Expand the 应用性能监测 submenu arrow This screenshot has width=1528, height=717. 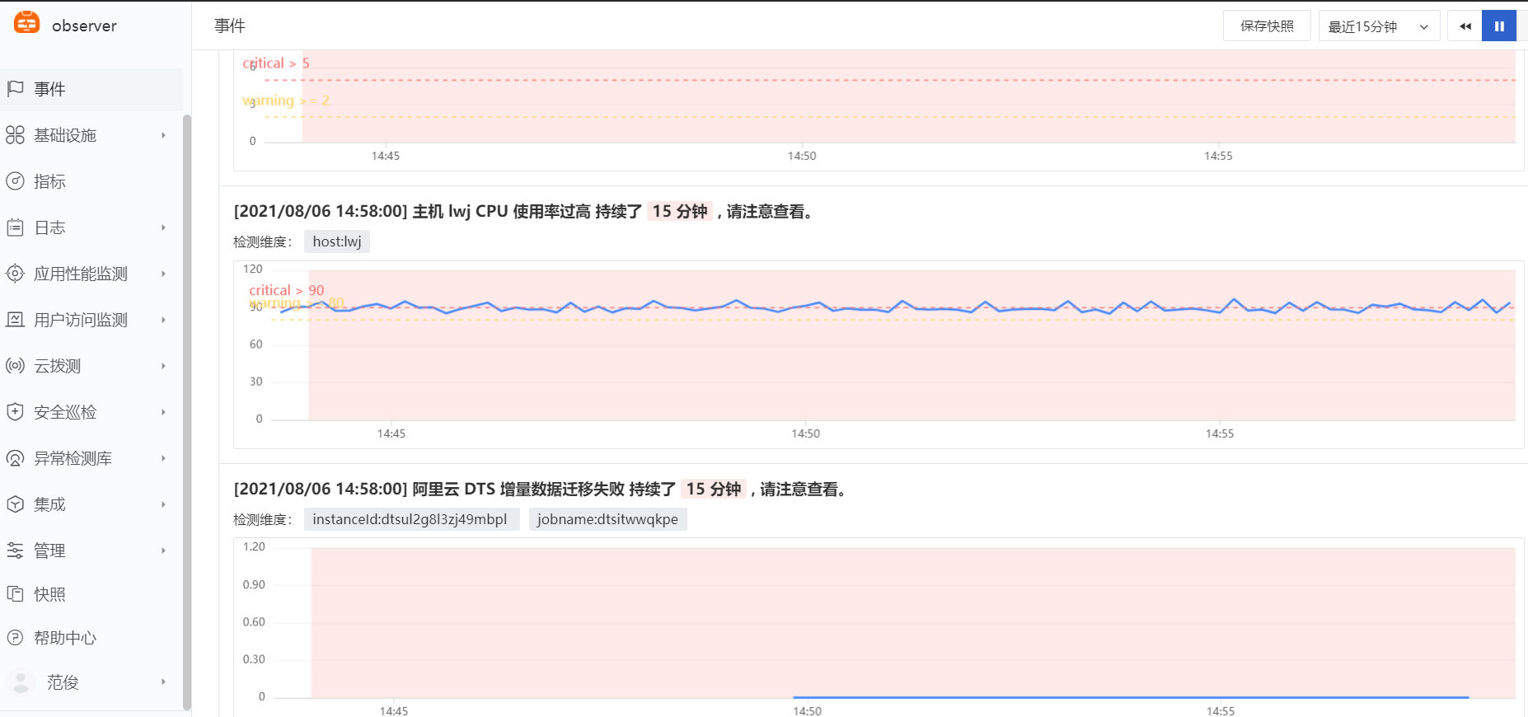click(x=163, y=274)
